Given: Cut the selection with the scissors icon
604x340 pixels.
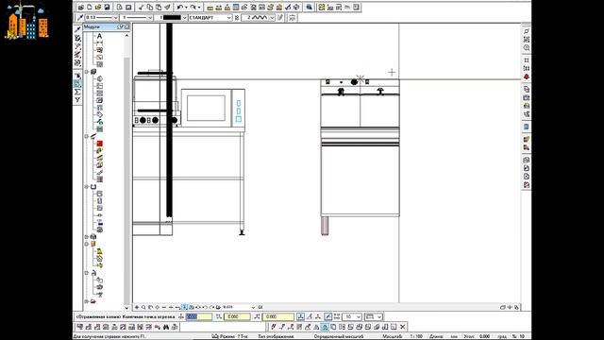Looking at the screenshot, I should tap(141, 7).
